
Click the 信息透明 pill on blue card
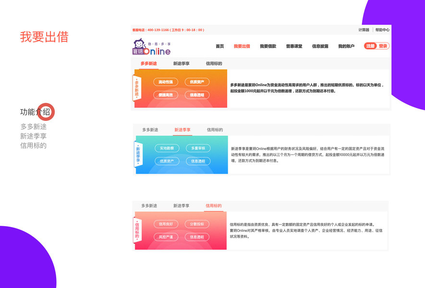point(198,161)
